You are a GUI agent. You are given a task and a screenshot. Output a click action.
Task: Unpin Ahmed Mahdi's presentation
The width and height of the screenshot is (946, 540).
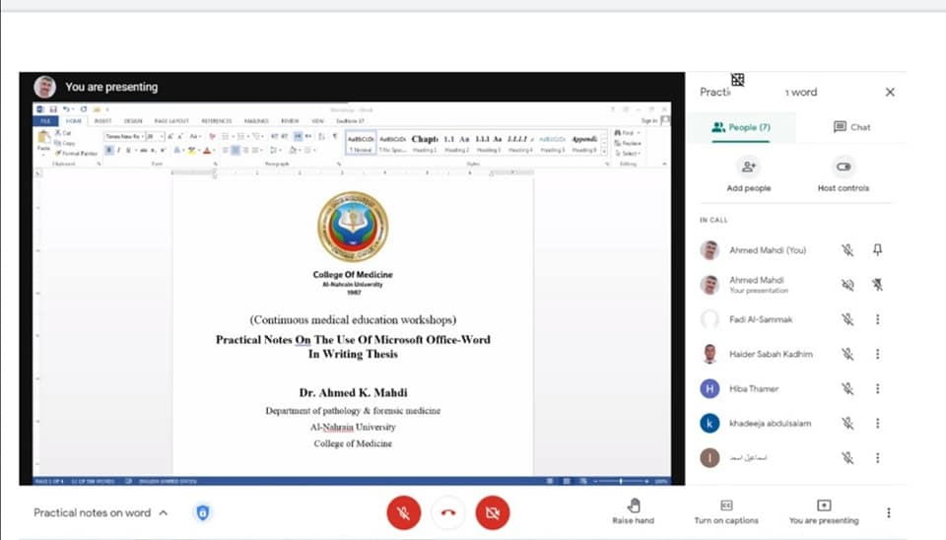(x=877, y=285)
